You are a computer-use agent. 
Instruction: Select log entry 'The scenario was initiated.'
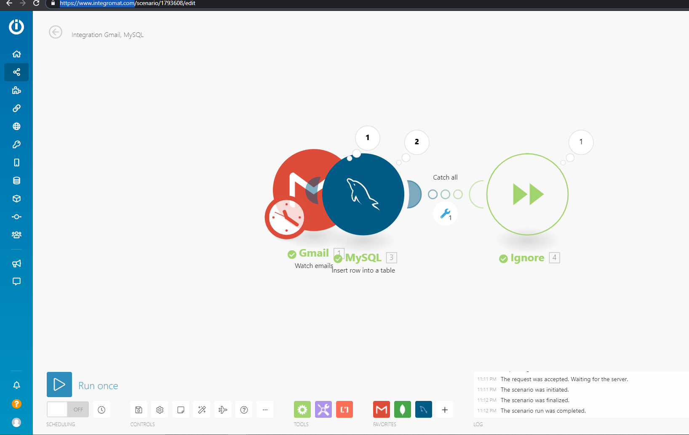pos(534,390)
